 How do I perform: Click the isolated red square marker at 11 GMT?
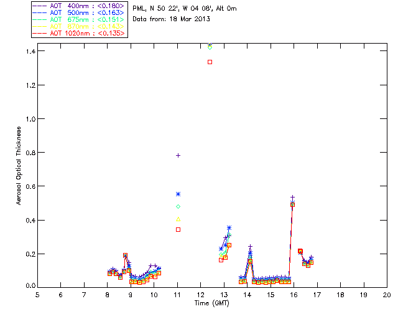point(178,230)
